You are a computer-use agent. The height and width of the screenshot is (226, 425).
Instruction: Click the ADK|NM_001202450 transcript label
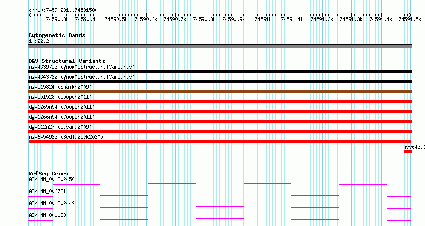point(52,179)
